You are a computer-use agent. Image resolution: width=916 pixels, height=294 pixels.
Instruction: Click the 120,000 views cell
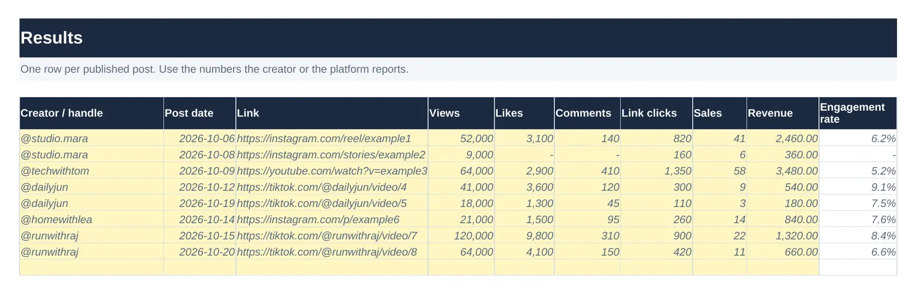[461, 236]
